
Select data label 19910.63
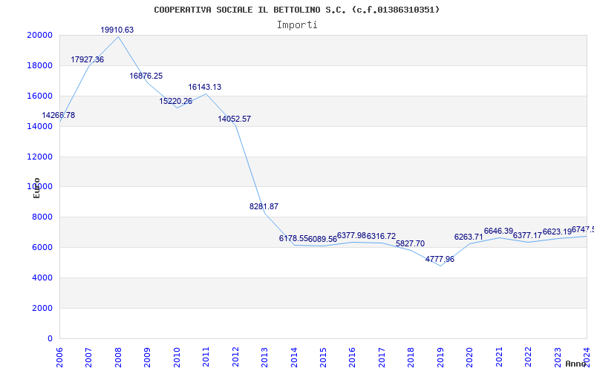[x=117, y=30]
